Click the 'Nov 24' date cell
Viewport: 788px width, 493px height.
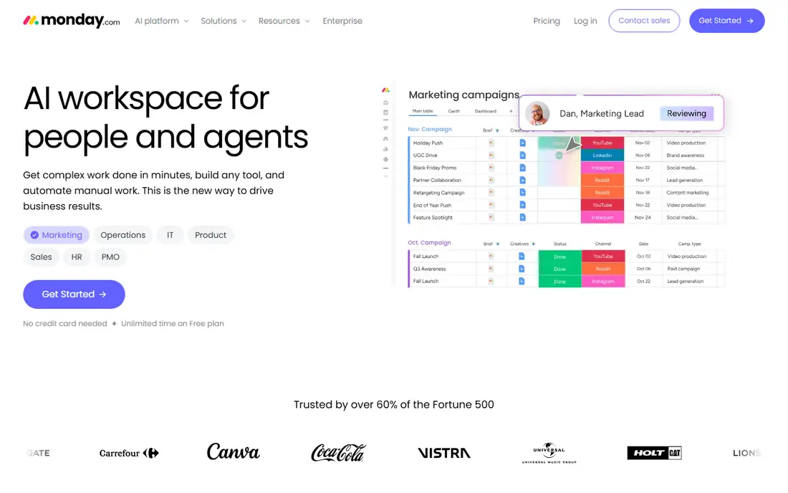643,218
